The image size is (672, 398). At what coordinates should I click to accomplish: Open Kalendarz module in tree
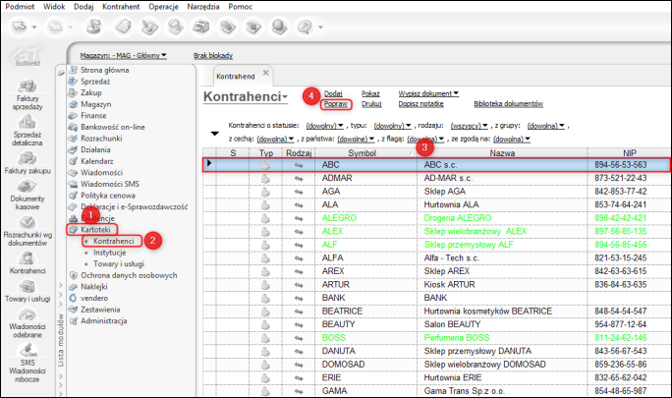(x=97, y=161)
